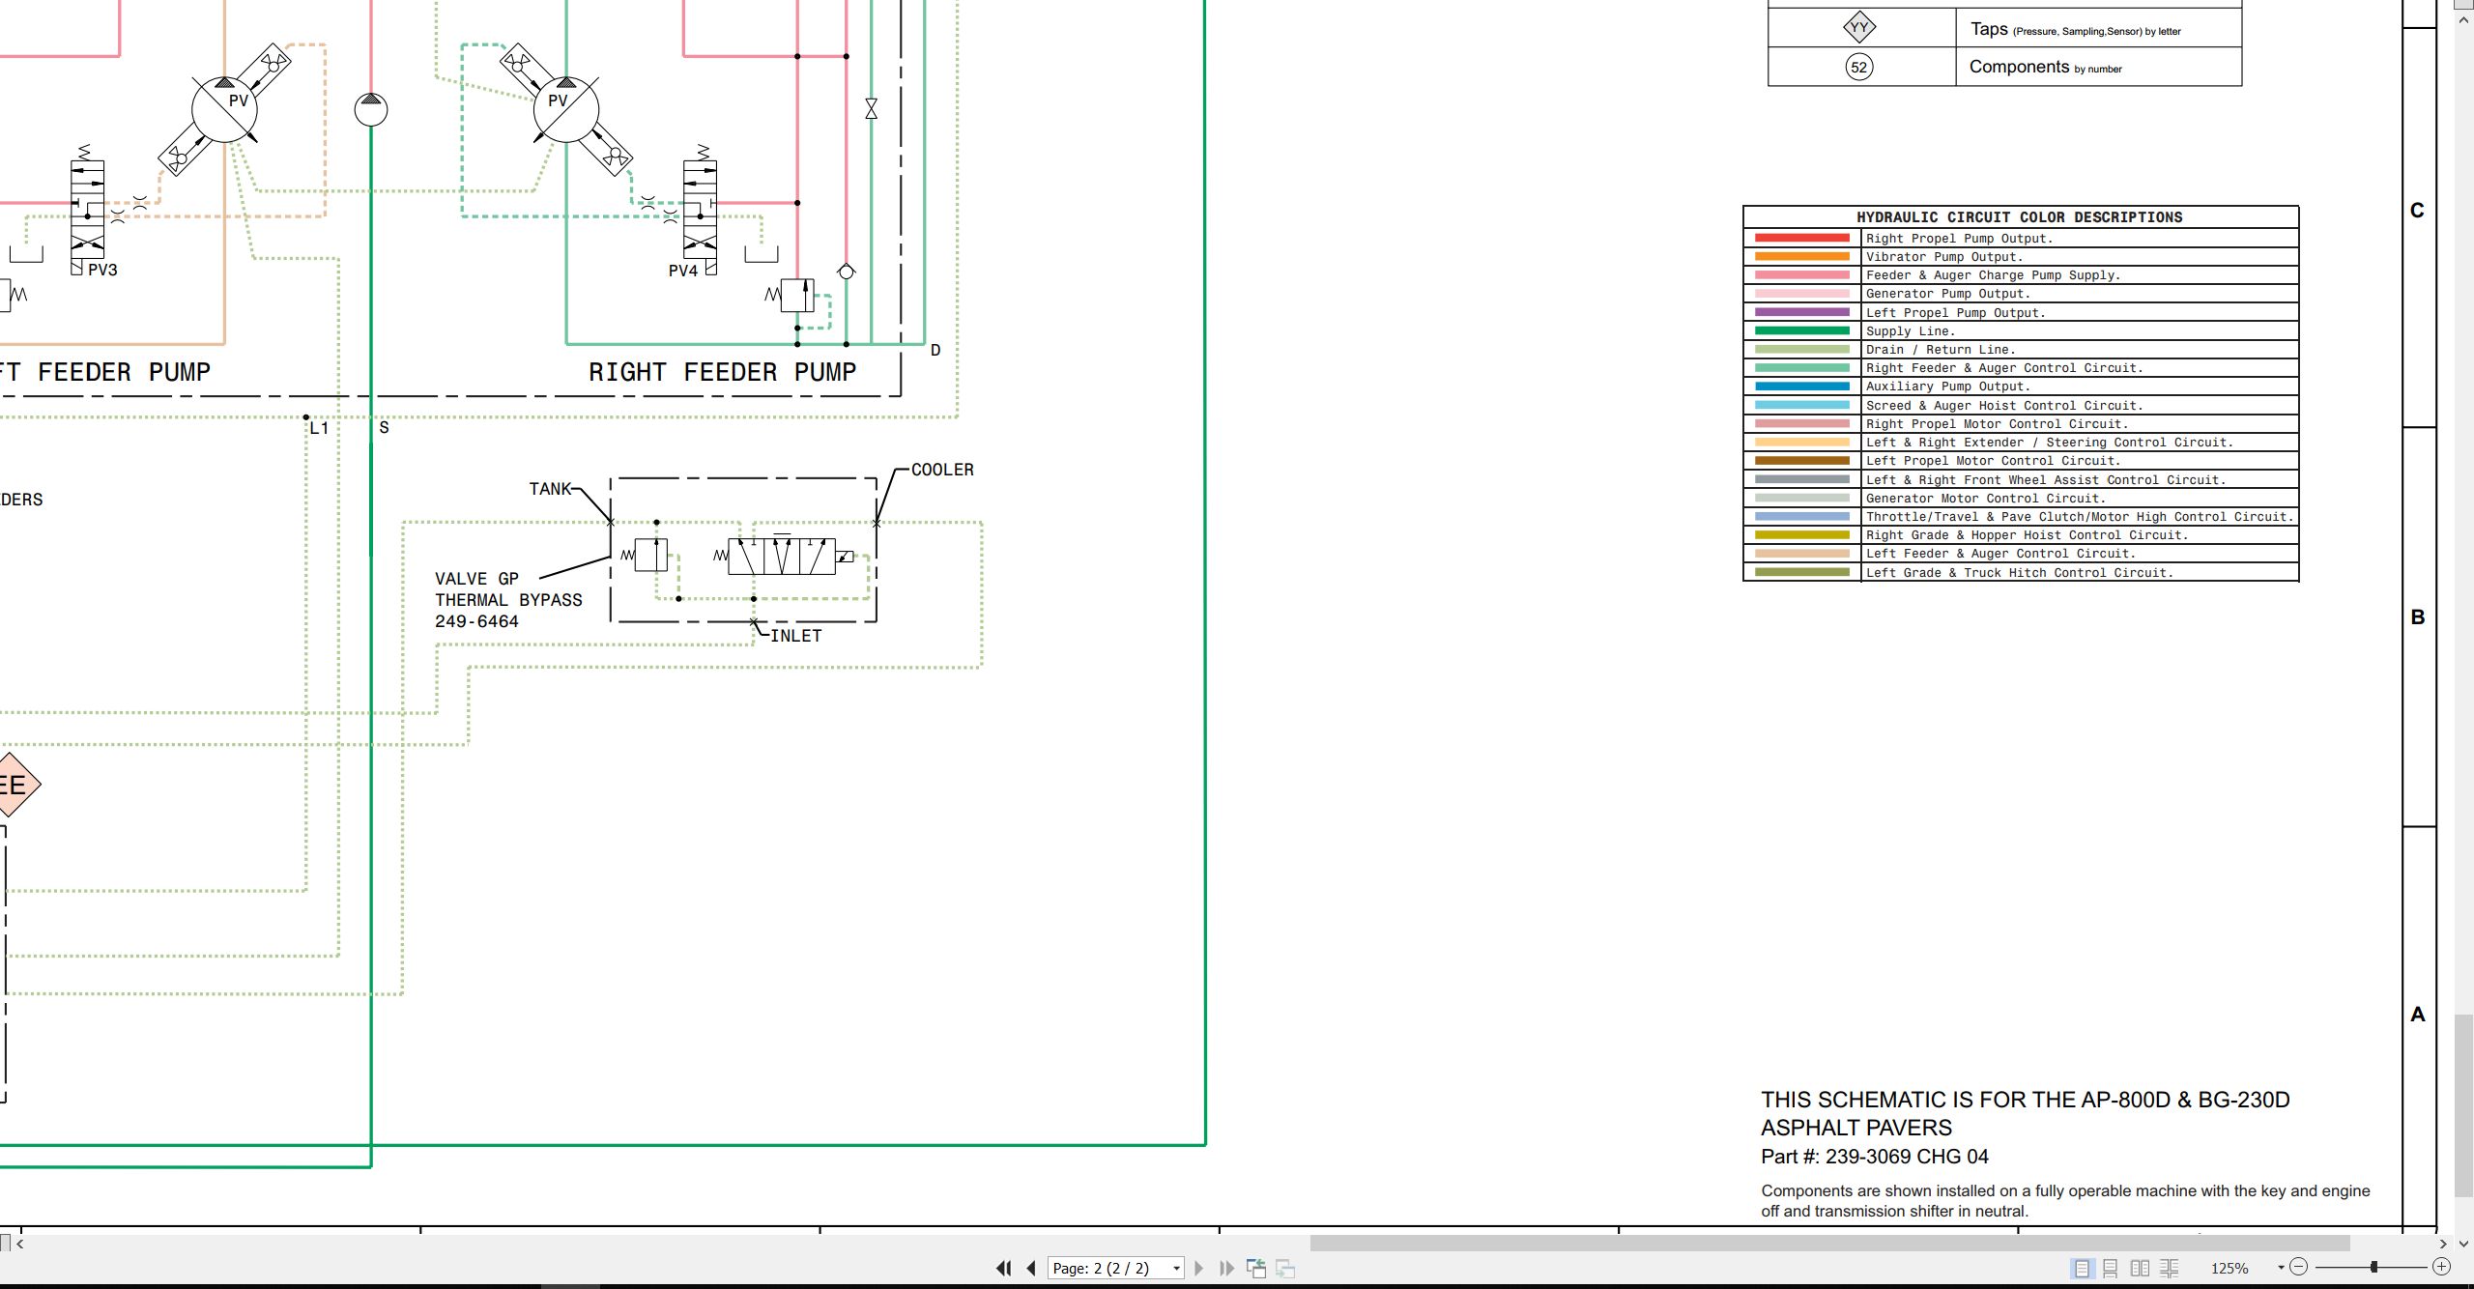Click the EE tap diamond
The image size is (2474, 1289).
coord(13,785)
